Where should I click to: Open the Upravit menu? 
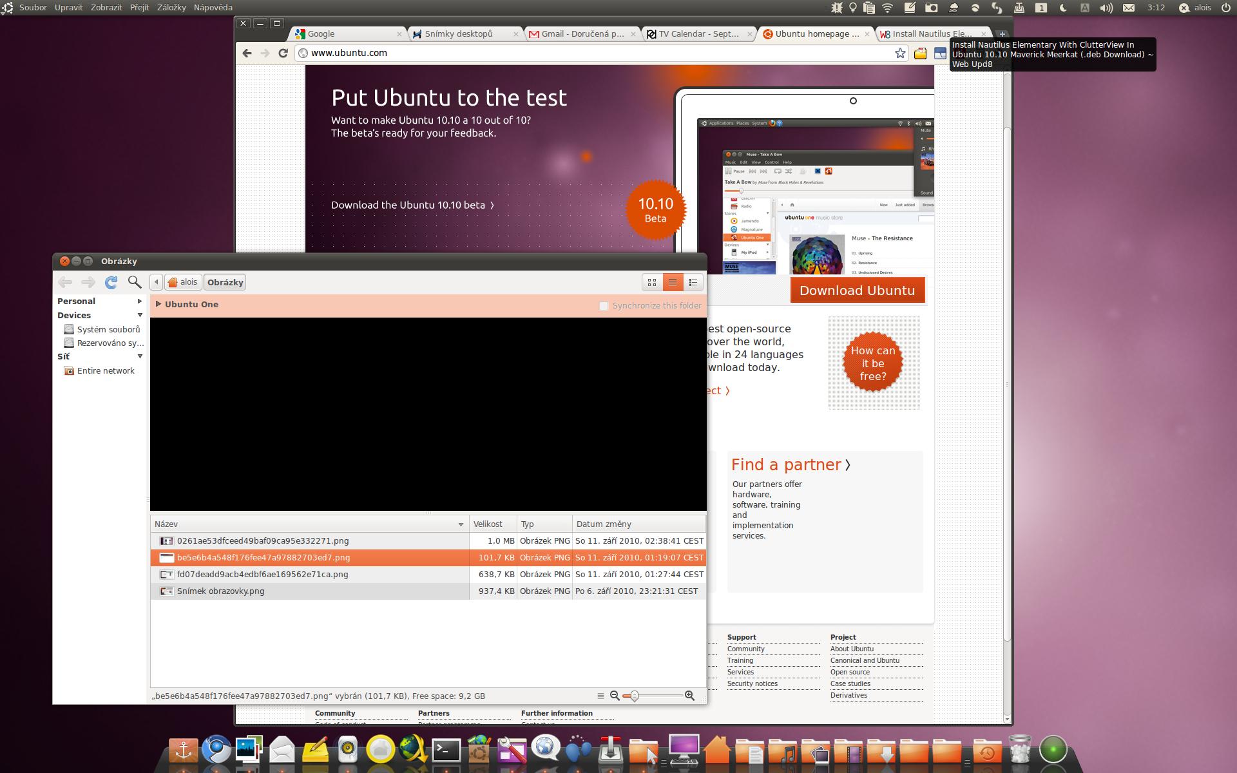pos(68,8)
